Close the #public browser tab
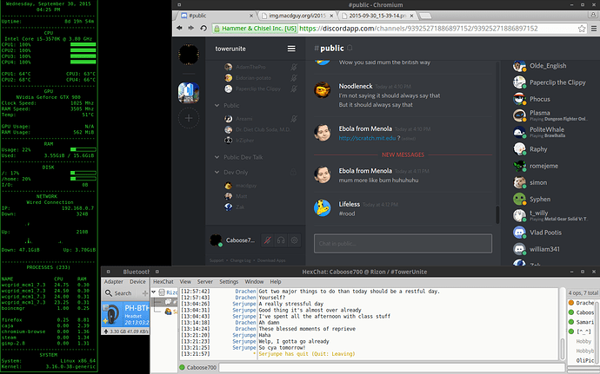The width and height of the screenshot is (600, 374). coord(251,16)
